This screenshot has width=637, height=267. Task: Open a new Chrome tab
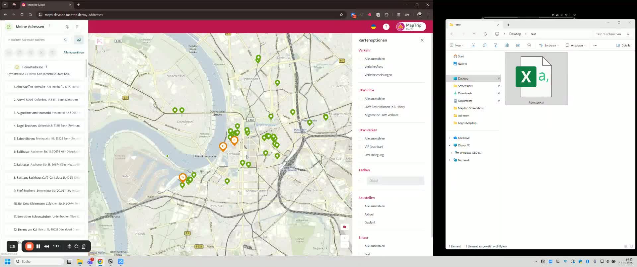click(78, 5)
